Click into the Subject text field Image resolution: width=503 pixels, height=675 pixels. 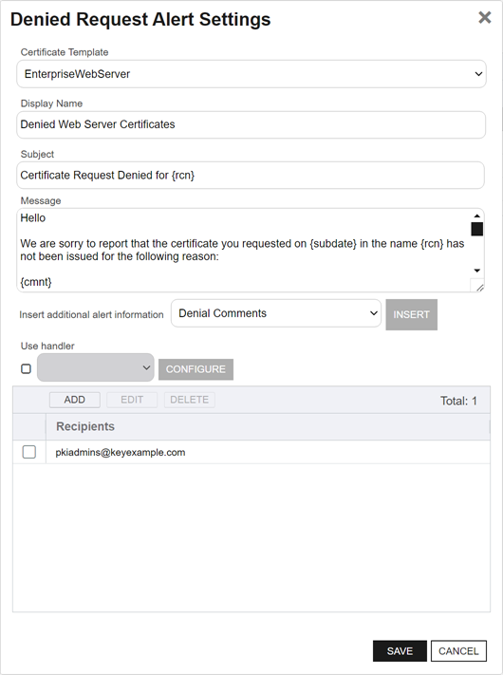pos(251,176)
